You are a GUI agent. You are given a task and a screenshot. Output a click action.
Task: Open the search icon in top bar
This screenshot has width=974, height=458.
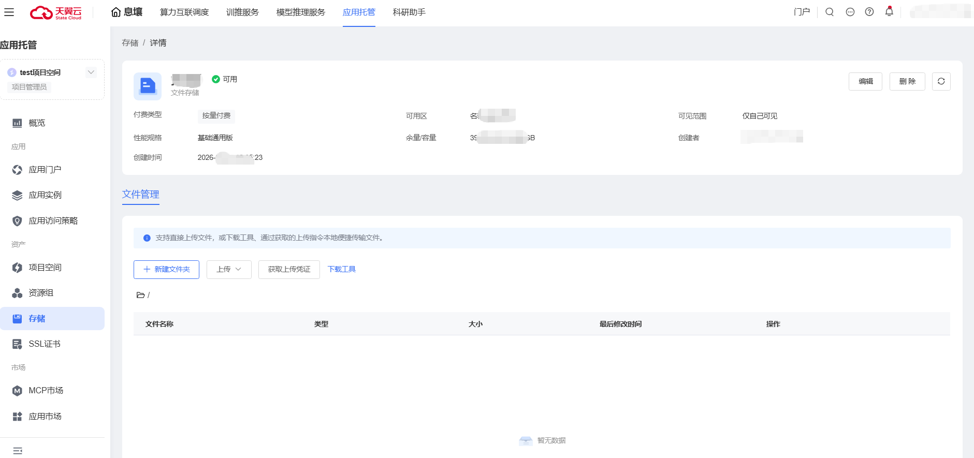[x=829, y=12]
